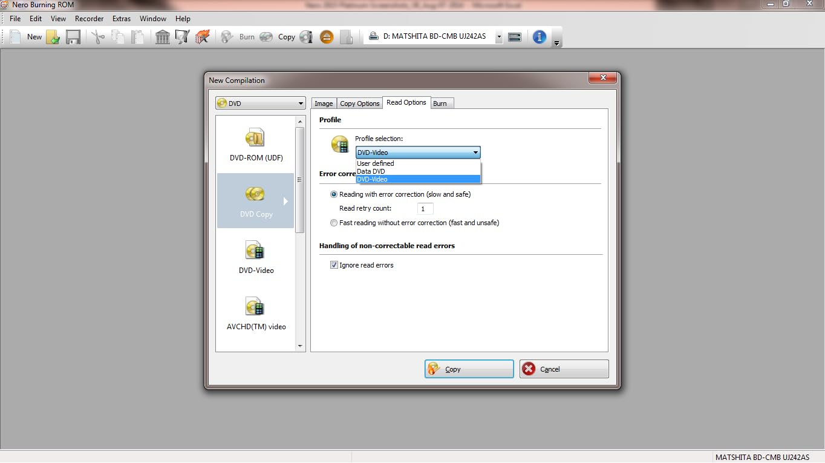This screenshot has width=825, height=463.
Task: Toggle the Ignore read errors checkbox
Action: click(x=334, y=265)
